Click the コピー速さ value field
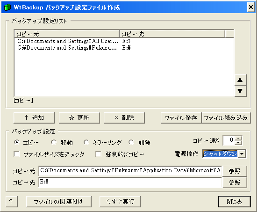Viewport: 257px width, 212px height. click(x=229, y=140)
